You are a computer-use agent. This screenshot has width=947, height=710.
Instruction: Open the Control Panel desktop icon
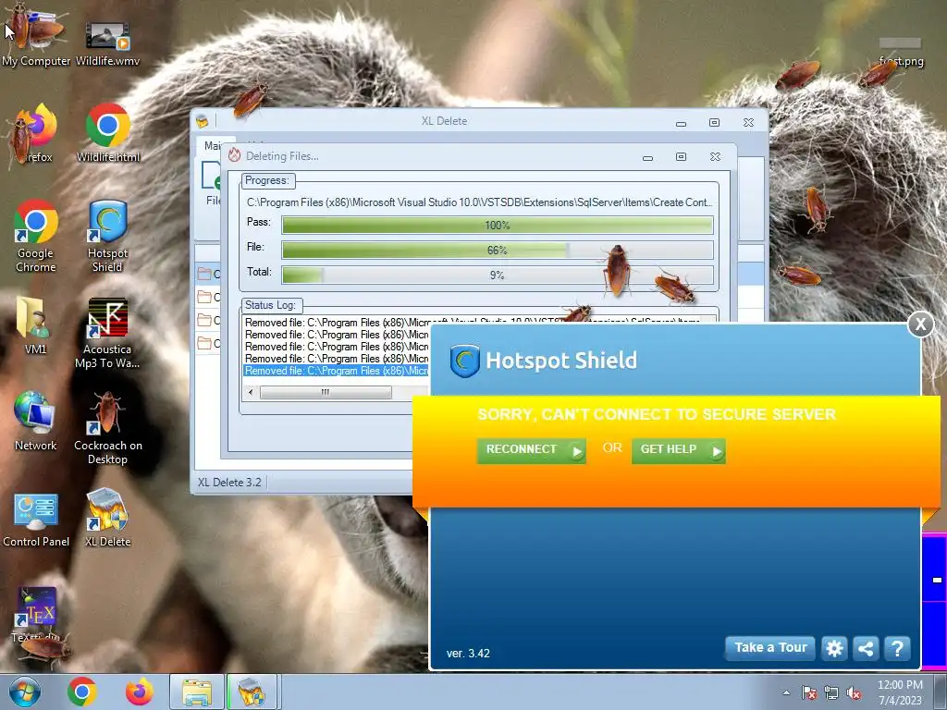(36, 520)
